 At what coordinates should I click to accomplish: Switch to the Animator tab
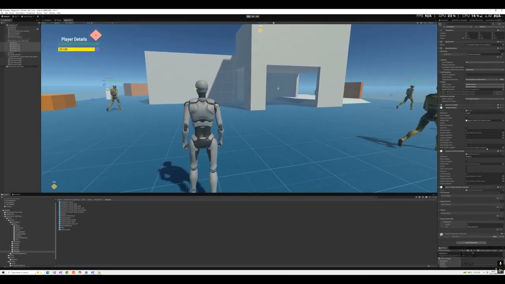click(47, 20)
